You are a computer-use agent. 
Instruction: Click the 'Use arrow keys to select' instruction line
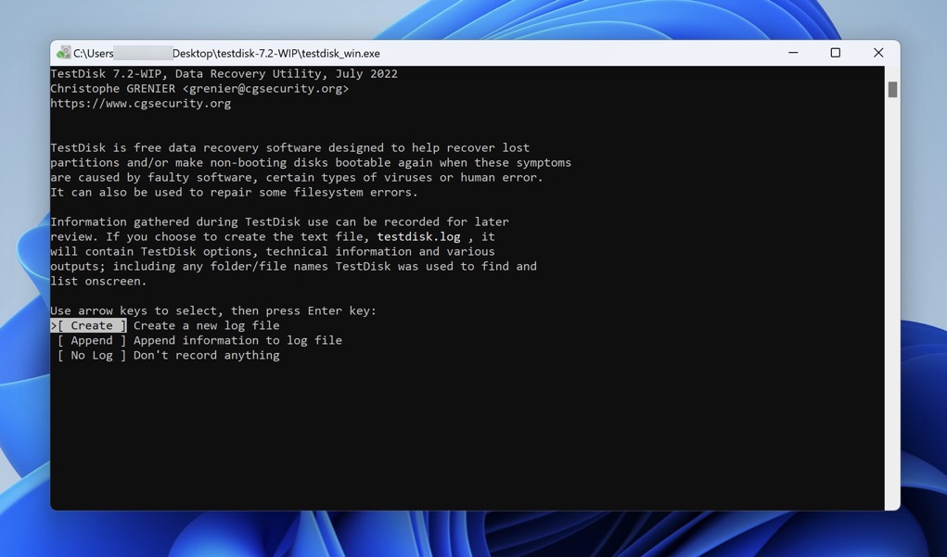coord(213,310)
